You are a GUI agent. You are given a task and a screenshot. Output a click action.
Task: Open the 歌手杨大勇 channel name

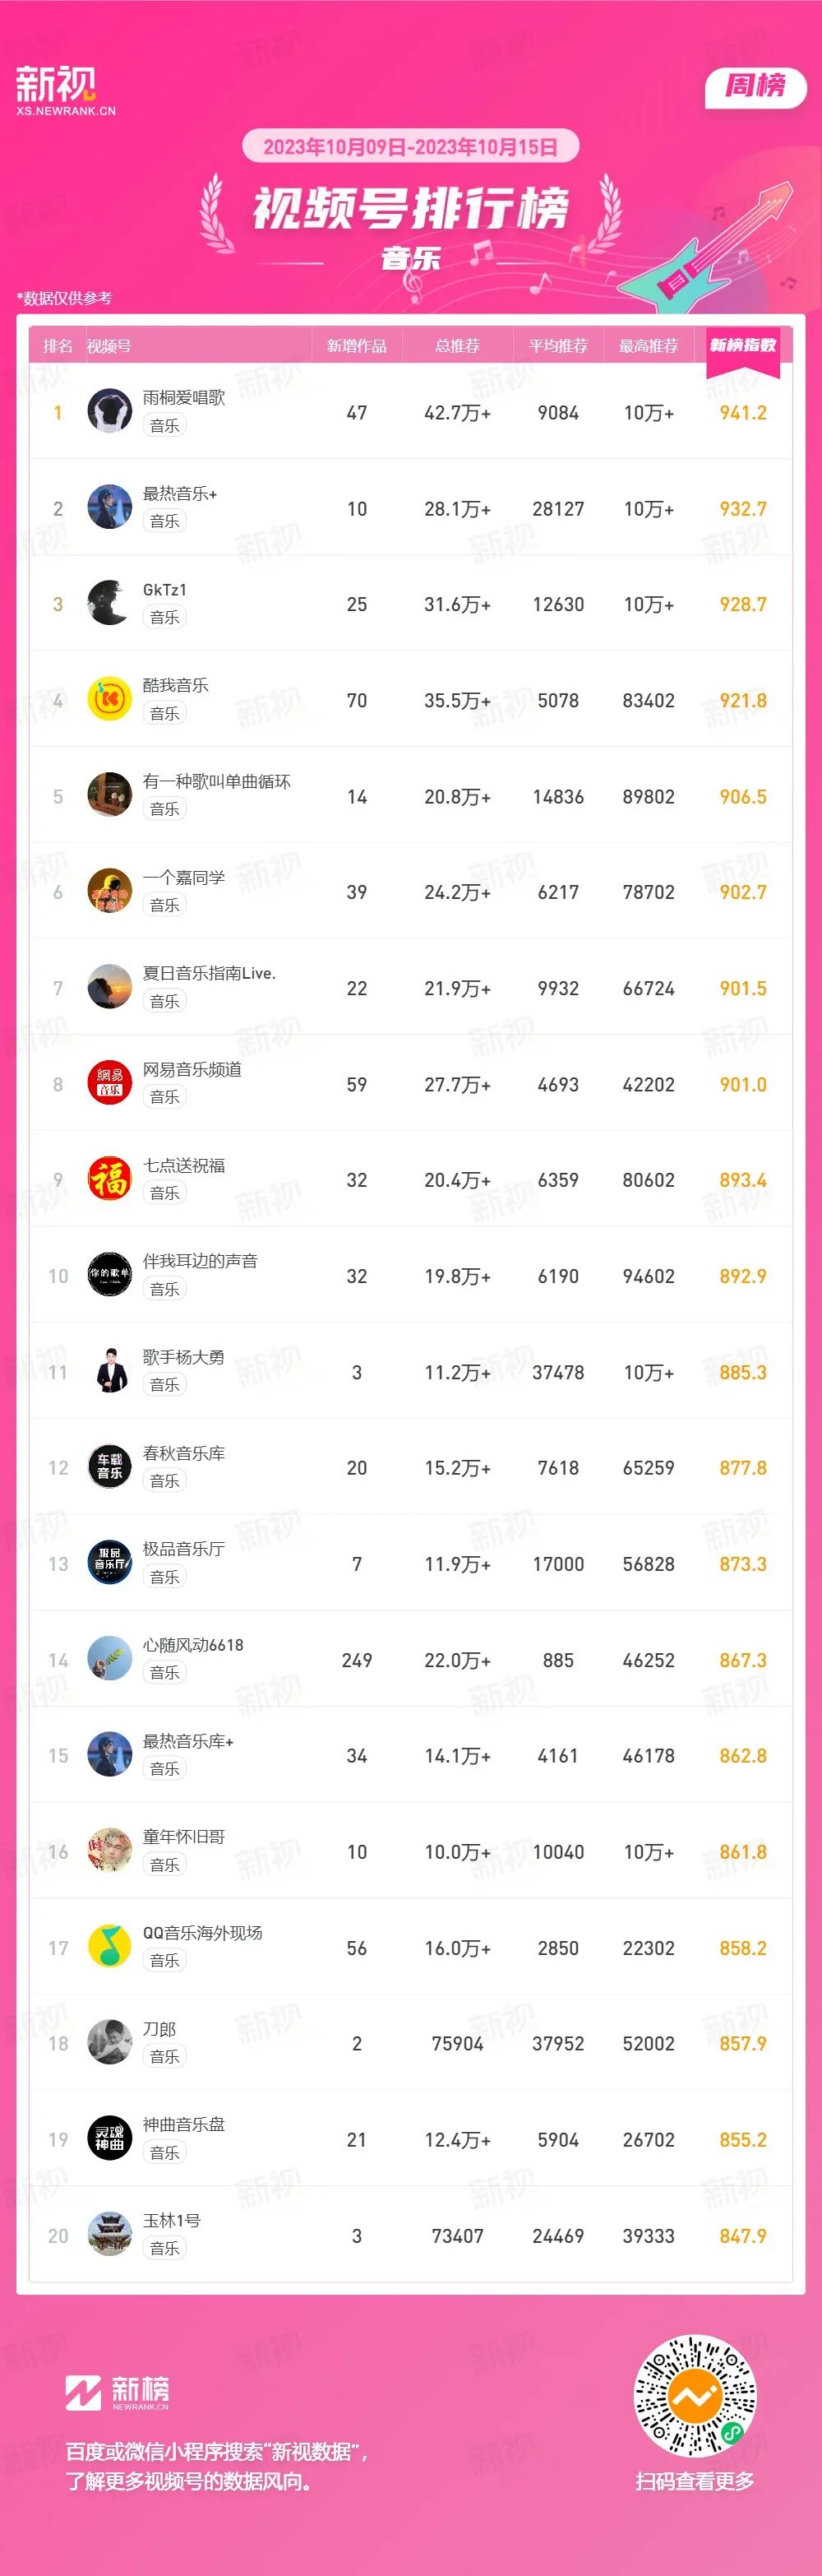click(x=184, y=1357)
